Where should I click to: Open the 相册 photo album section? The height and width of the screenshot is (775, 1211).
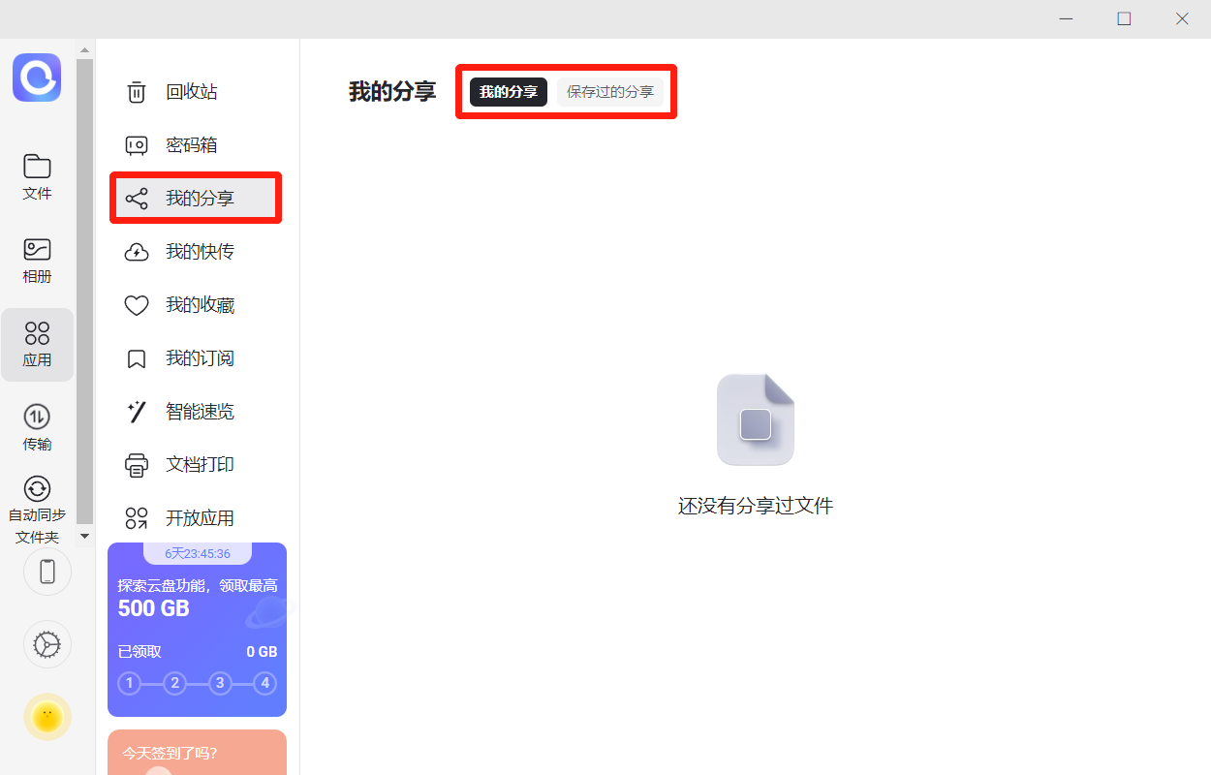[37, 261]
